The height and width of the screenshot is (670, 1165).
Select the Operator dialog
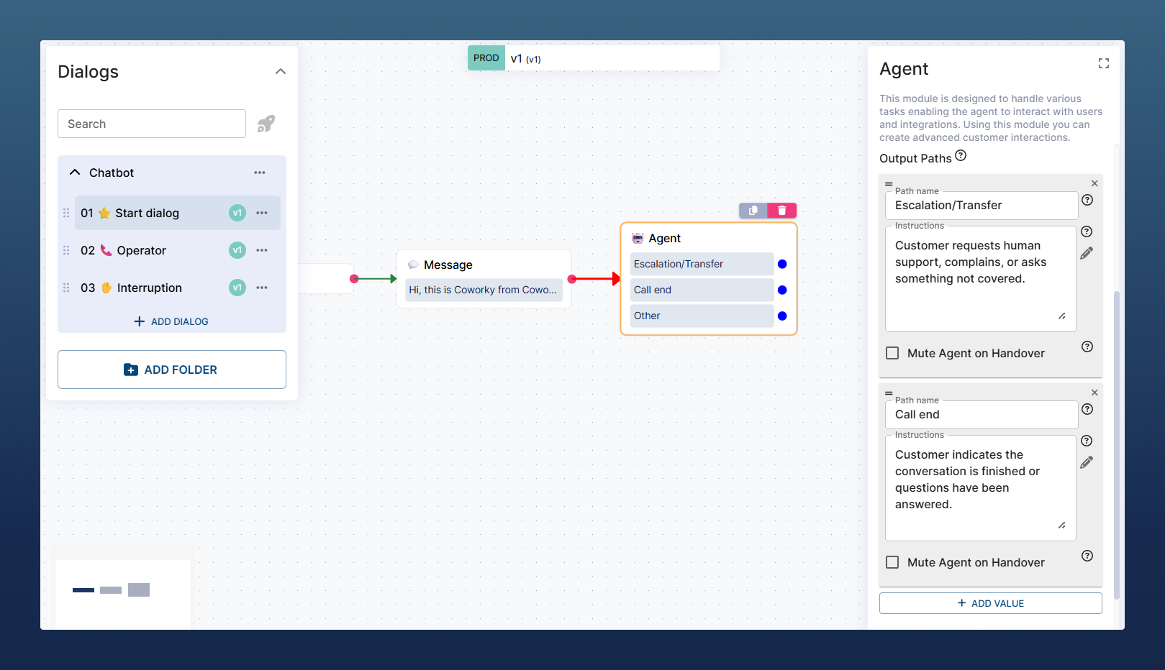point(142,250)
